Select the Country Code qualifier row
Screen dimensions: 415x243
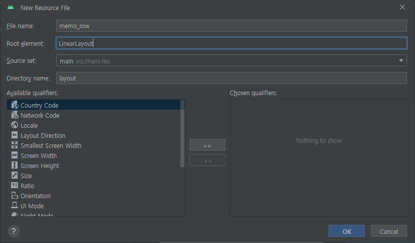coord(93,105)
